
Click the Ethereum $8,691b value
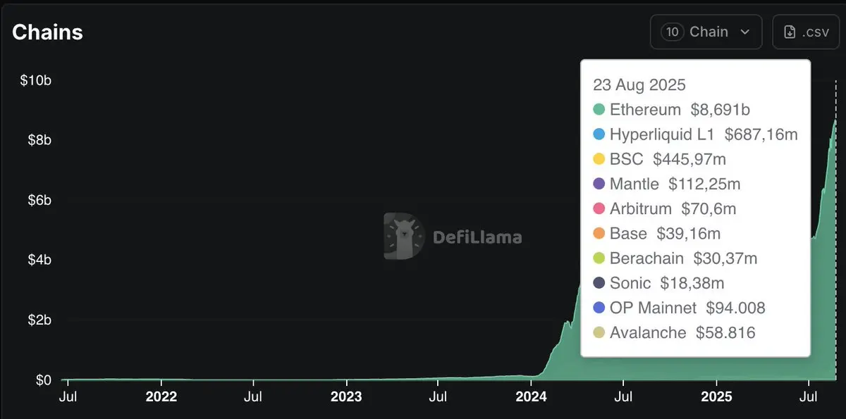[720, 110]
